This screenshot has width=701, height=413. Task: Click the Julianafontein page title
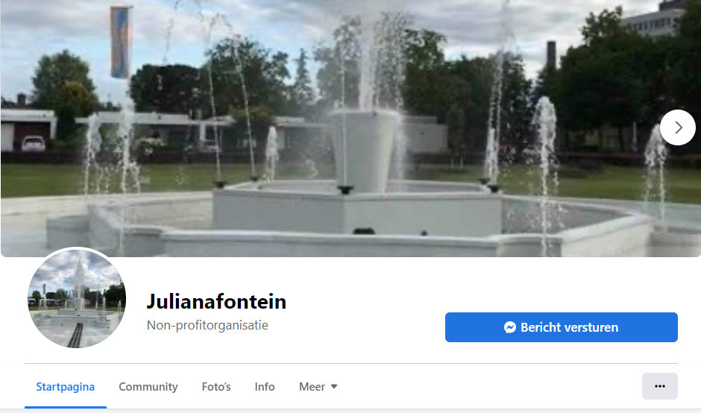pyautogui.click(x=216, y=301)
